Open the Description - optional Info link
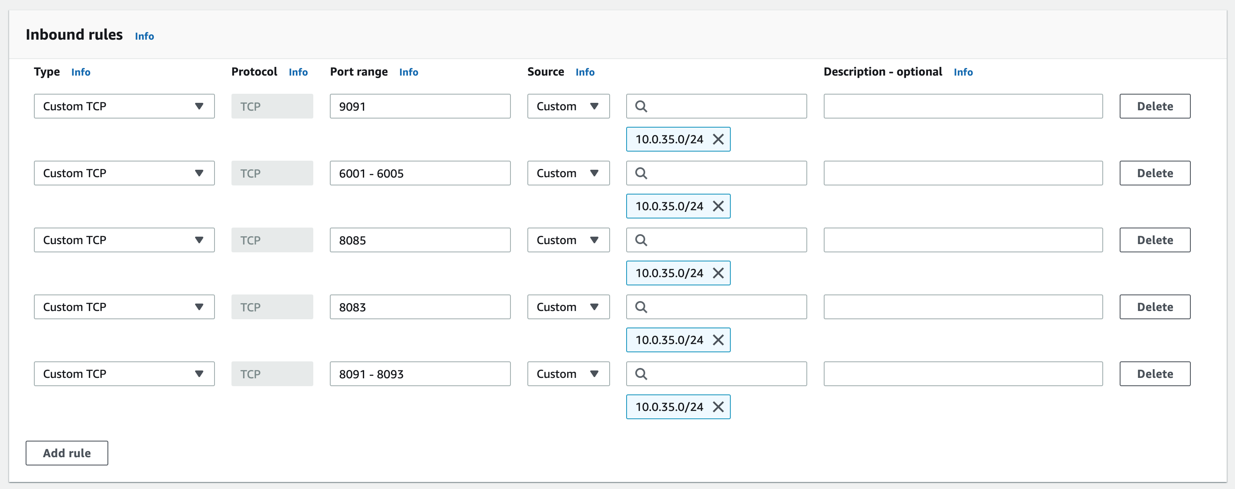This screenshot has width=1235, height=489. [x=963, y=72]
